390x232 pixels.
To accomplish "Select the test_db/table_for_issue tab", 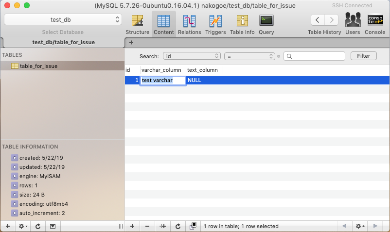I will coord(63,42).
